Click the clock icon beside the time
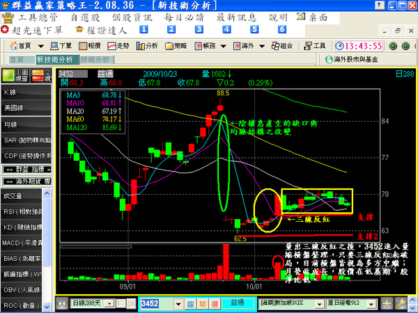The image size is (418, 313). 339,46
